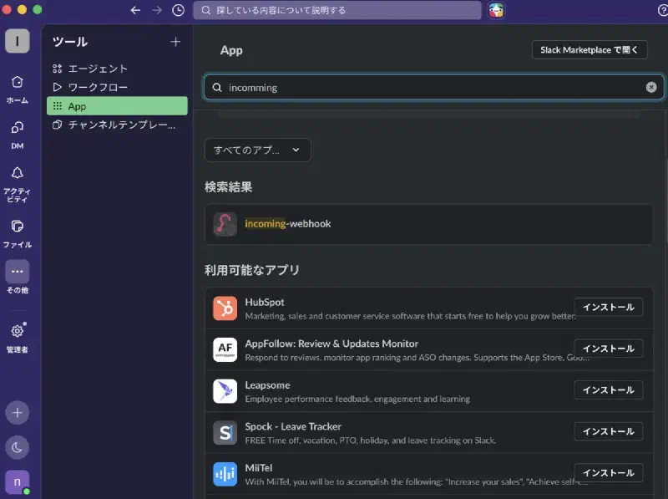Open その他 more menu
The height and width of the screenshot is (499, 668).
tap(17, 278)
